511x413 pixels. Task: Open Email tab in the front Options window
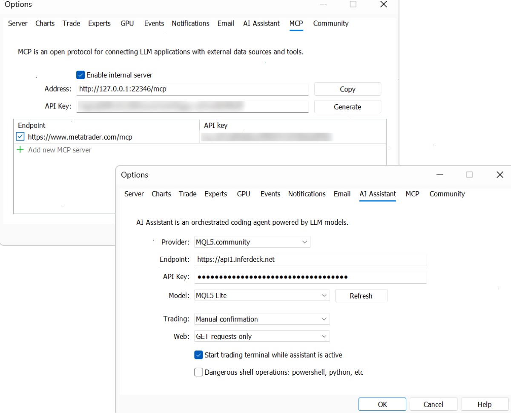pyautogui.click(x=342, y=194)
